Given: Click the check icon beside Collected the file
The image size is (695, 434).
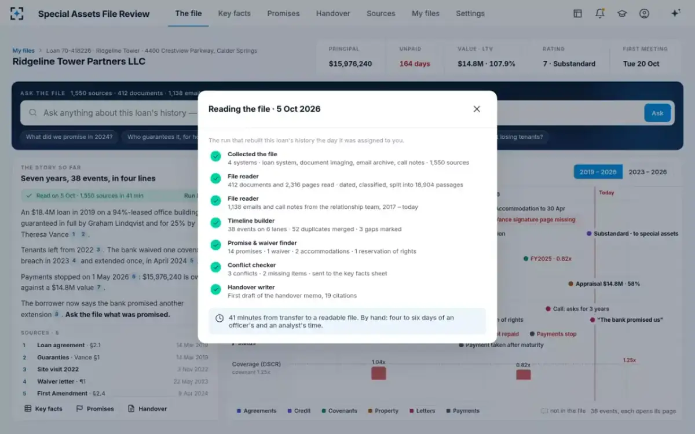Looking at the screenshot, I should click(x=215, y=156).
